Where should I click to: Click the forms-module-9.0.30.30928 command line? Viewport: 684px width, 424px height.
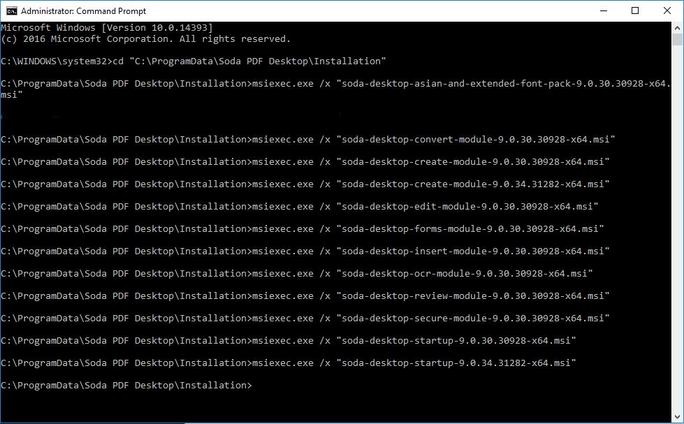click(x=303, y=228)
